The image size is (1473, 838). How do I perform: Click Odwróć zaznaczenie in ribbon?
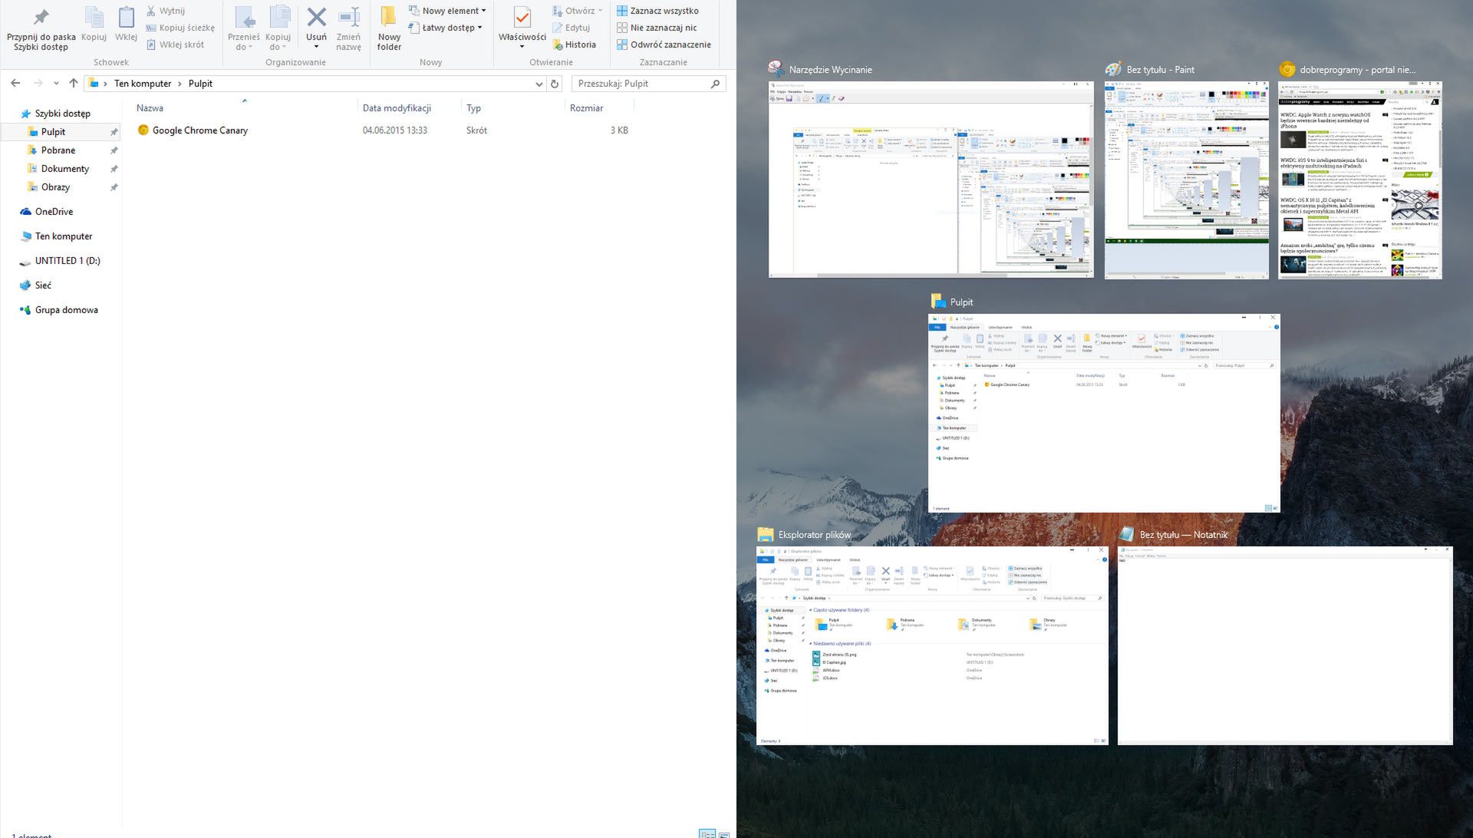(664, 45)
